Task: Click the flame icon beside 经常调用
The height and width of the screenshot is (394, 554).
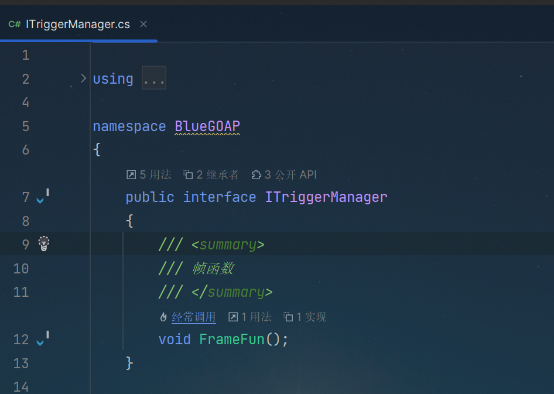Action: tap(163, 317)
